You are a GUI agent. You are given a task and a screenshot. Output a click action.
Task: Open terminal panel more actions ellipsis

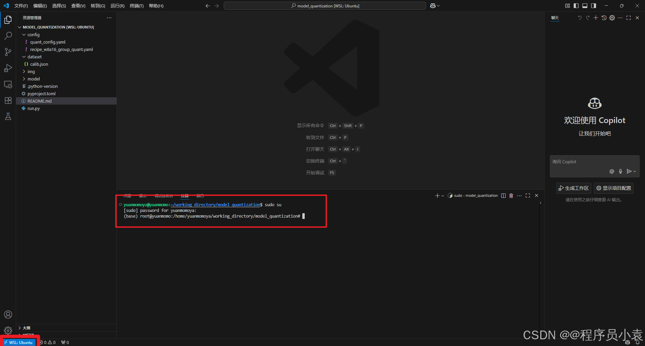pyautogui.click(x=519, y=195)
